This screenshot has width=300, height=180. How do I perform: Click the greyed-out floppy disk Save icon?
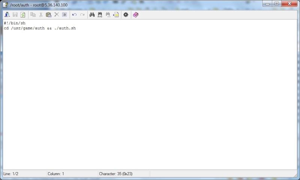tap(15, 15)
